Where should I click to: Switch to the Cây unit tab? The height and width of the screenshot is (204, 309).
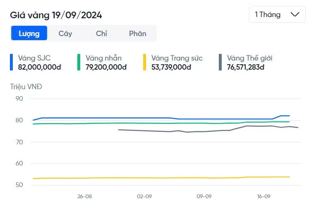[65, 33]
